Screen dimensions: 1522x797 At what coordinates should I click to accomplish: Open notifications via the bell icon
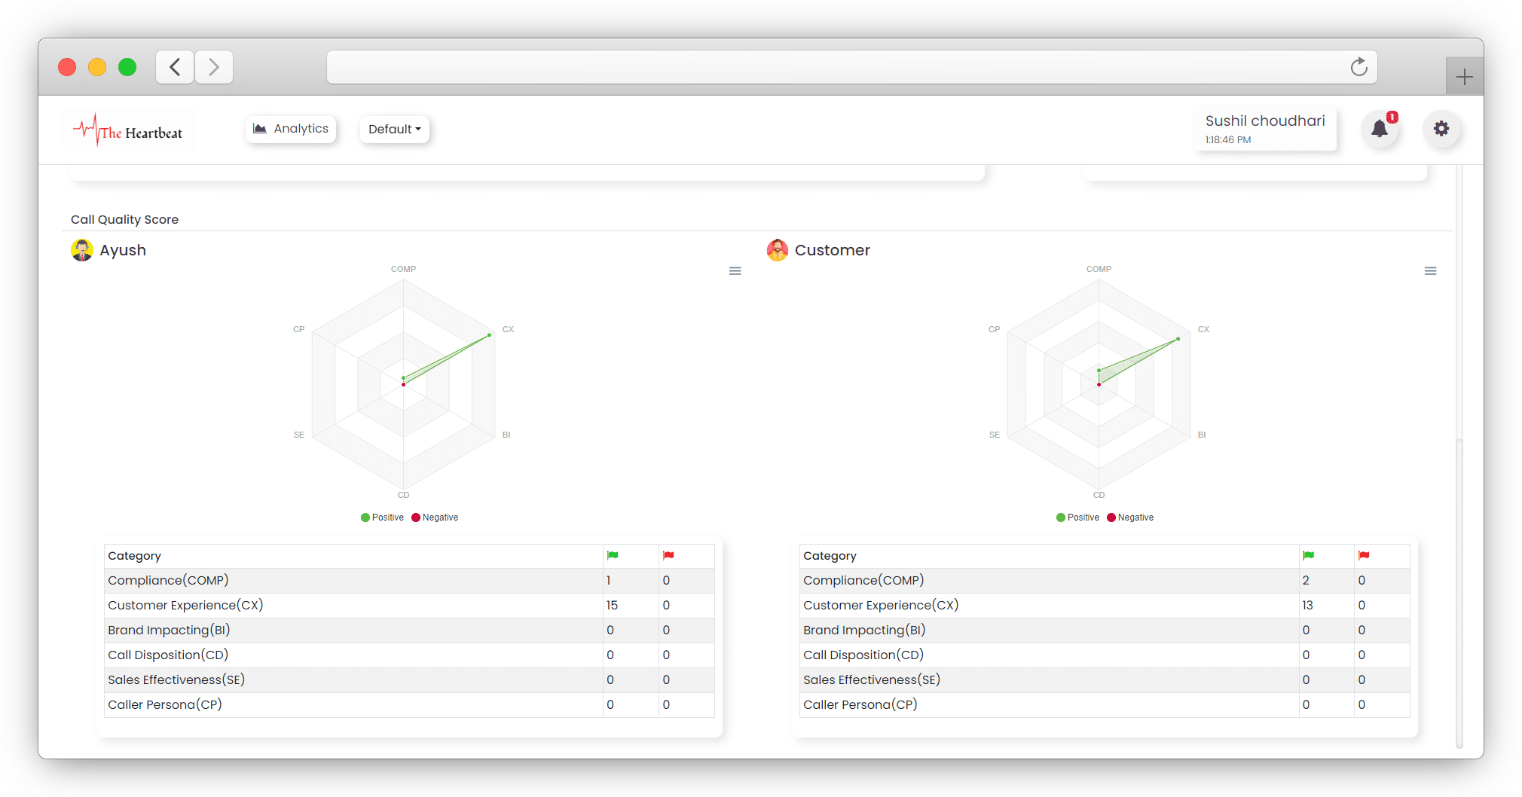1381,128
